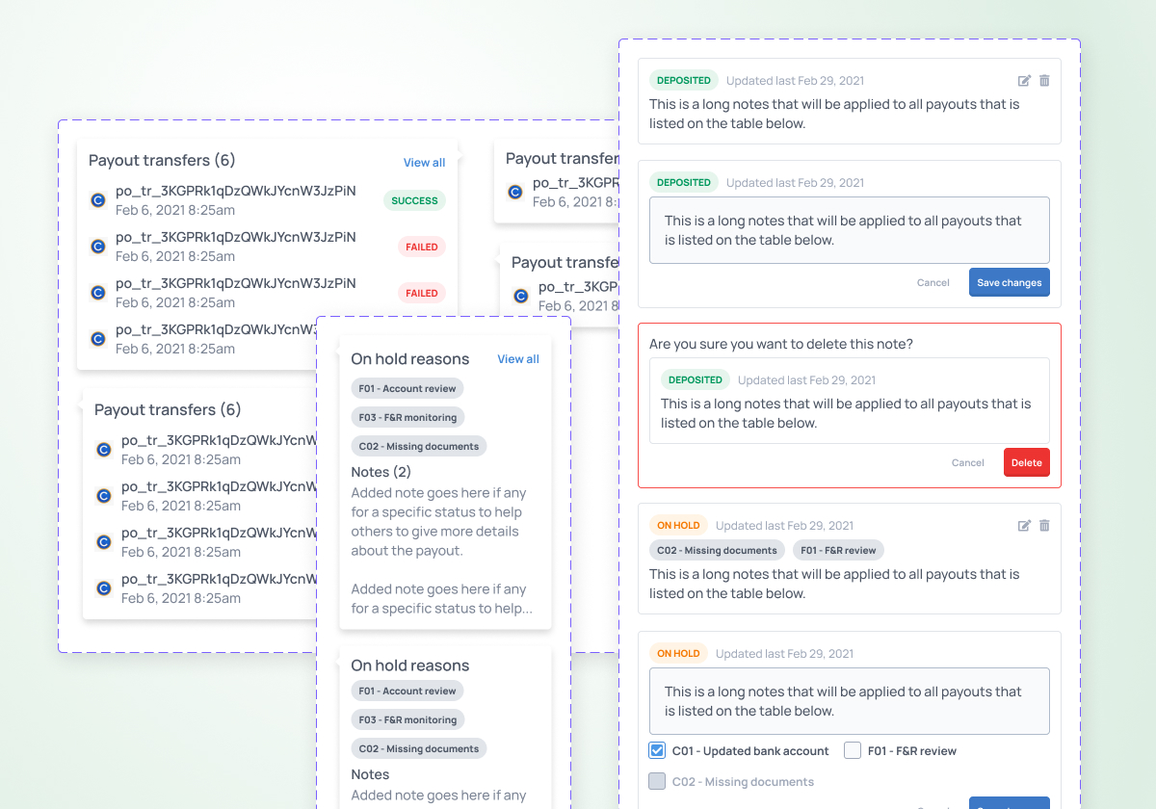This screenshot has width=1156, height=809.
Task: Click Cancel next to the red Delete button
Action: point(967,462)
